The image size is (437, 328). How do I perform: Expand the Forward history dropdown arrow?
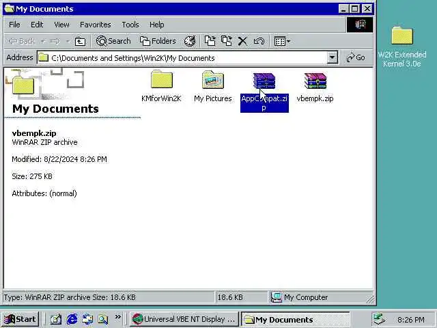68,41
